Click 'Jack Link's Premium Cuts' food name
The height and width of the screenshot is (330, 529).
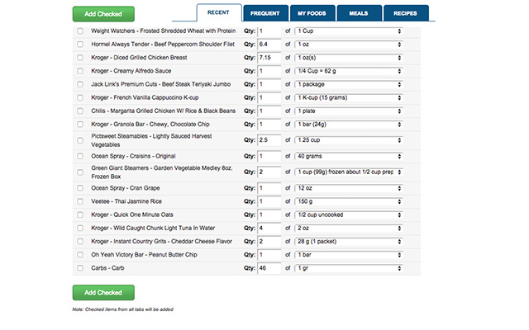coord(161,84)
